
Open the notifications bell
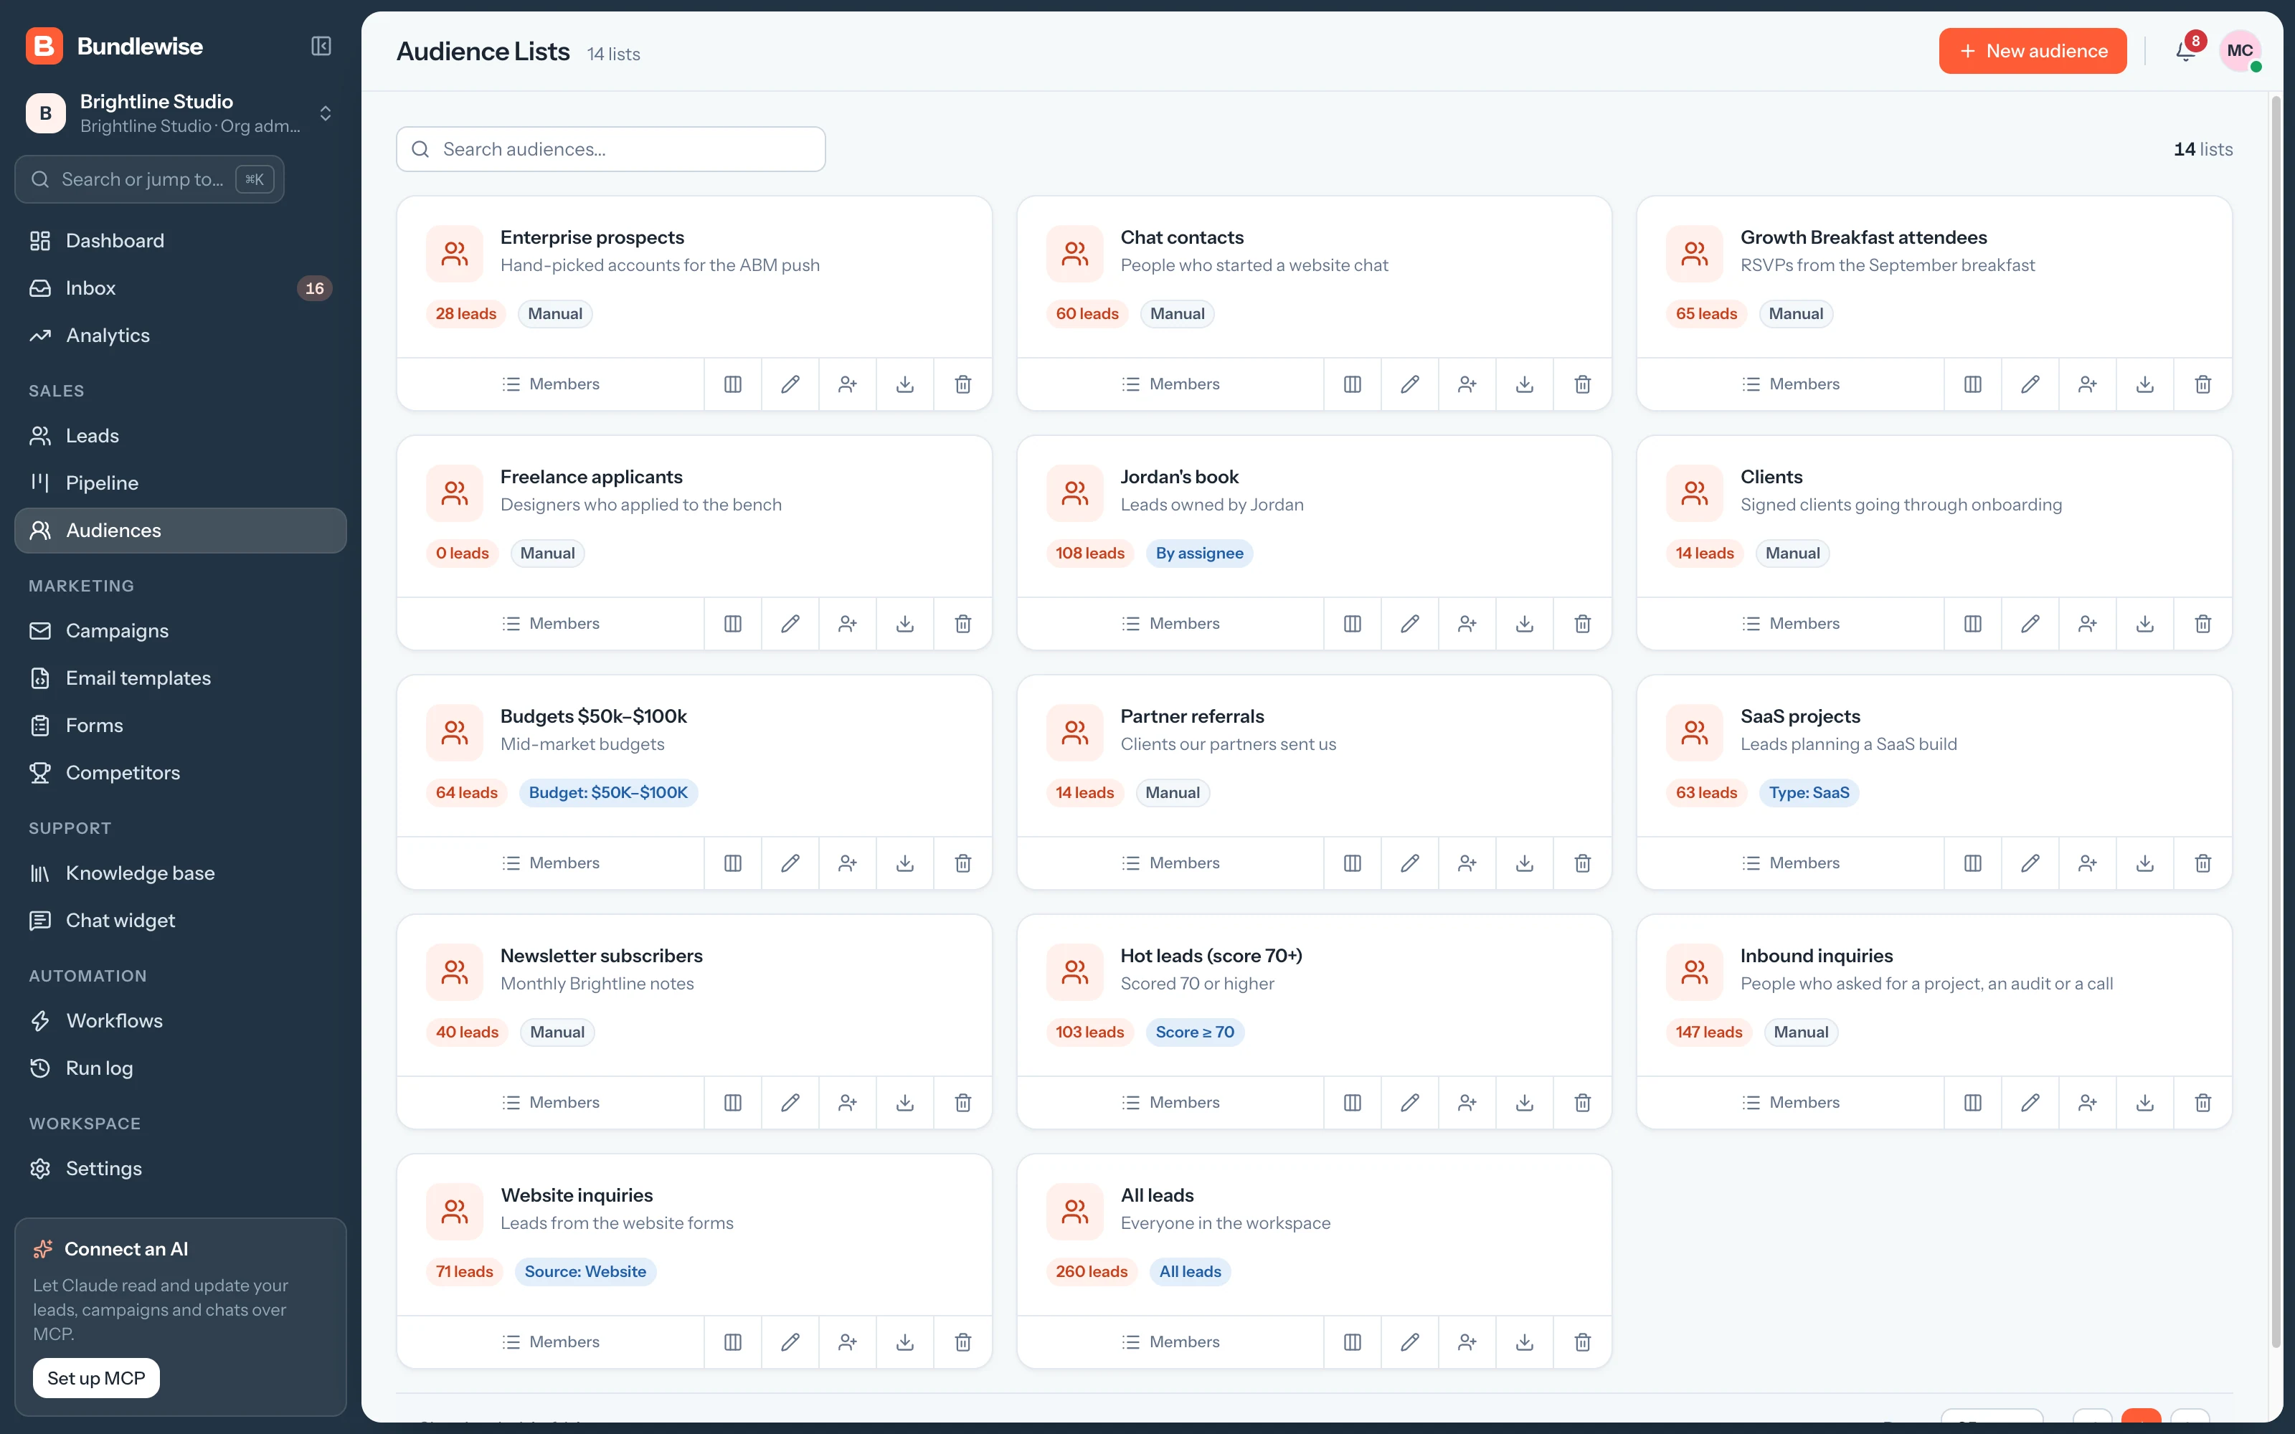tap(2186, 51)
